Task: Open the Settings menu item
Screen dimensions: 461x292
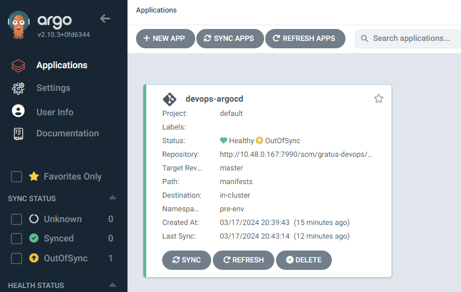Action: pyautogui.click(x=53, y=88)
